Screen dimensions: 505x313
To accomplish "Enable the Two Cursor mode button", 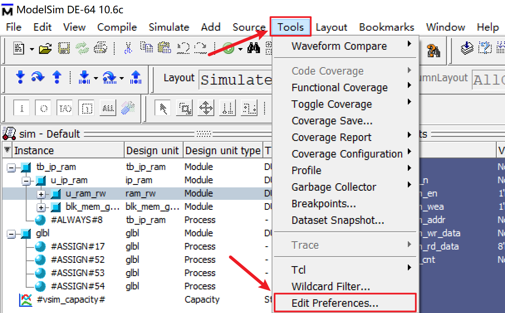I will (228, 109).
